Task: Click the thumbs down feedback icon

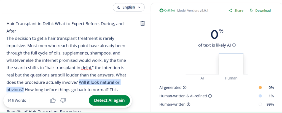Action: (x=63, y=100)
